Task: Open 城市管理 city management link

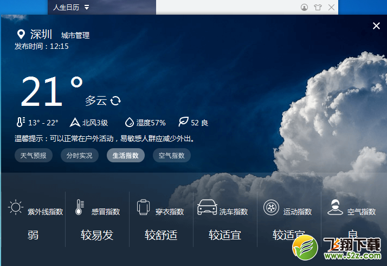Action: click(x=75, y=36)
